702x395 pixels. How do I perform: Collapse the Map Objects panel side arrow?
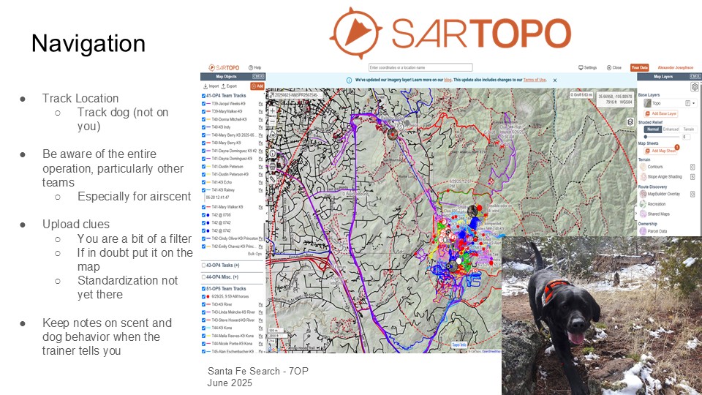267,213
